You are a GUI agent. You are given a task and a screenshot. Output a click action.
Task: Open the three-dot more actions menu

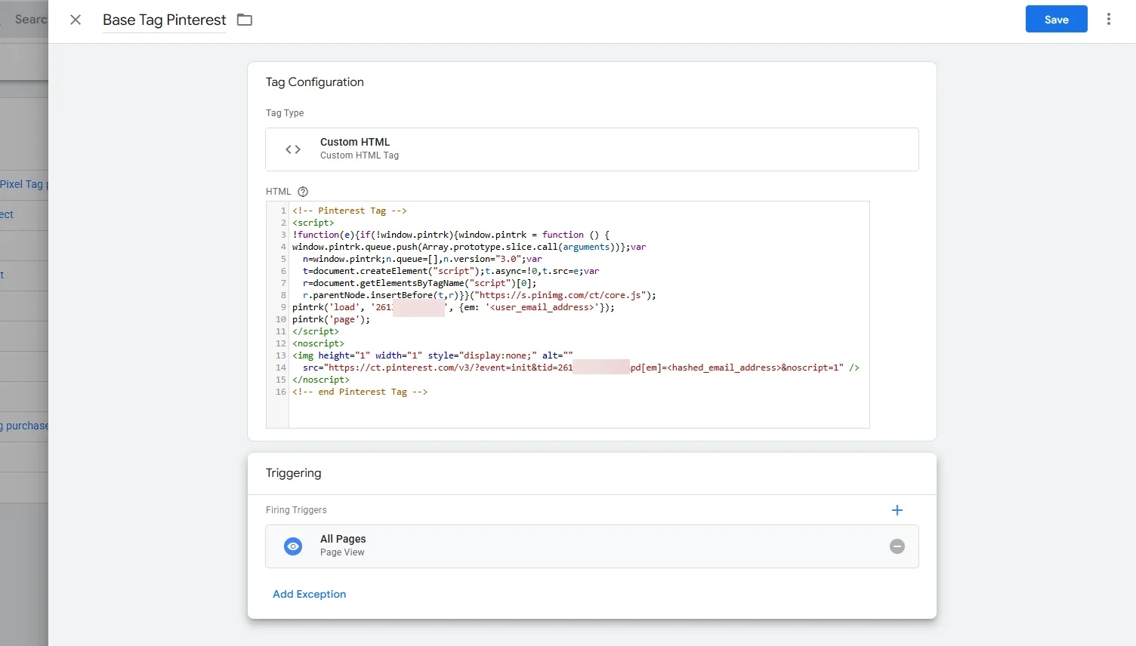click(x=1109, y=19)
